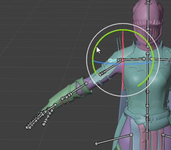Click the fingertip bone joints
The width and height of the screenshot is (171, 150).
[28, 127]
